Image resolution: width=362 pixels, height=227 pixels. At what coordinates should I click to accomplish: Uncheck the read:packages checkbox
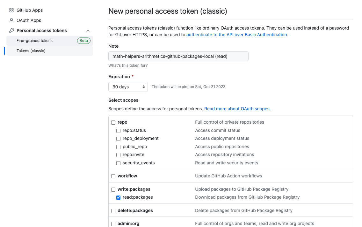(x=119, y=197)
